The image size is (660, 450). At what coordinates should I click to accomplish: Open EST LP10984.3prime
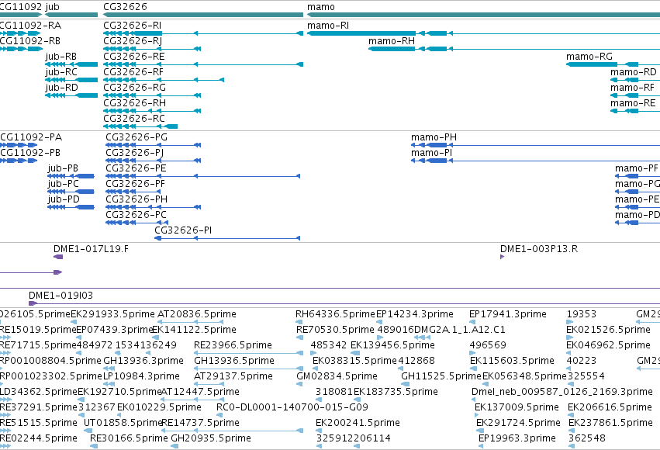[x=141, y=377]
